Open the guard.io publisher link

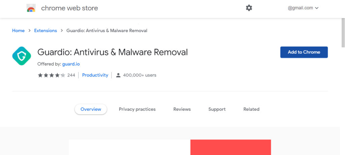point(71,64)
